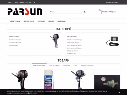This screenshot has height=95, width=127.
Task: Open Гвинт для Парсун link
Action: (x=73, y=42)
